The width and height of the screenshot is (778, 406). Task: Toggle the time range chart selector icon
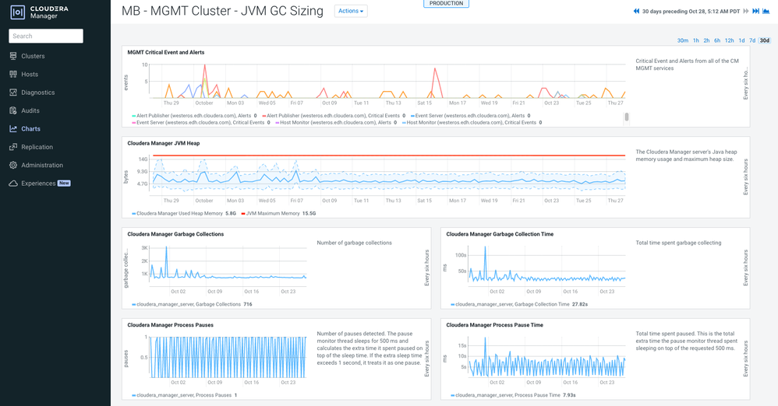766,11
